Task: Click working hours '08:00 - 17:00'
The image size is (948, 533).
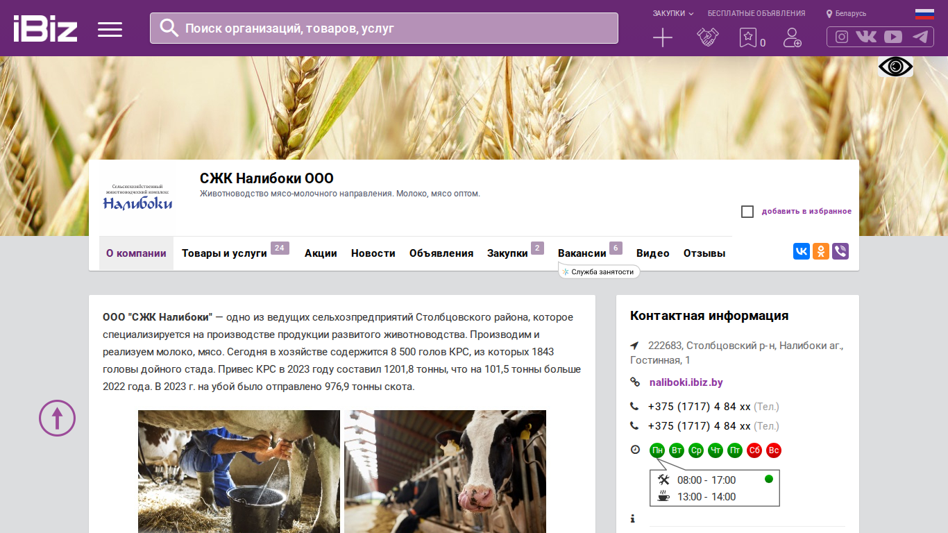Action: [706, 480]
